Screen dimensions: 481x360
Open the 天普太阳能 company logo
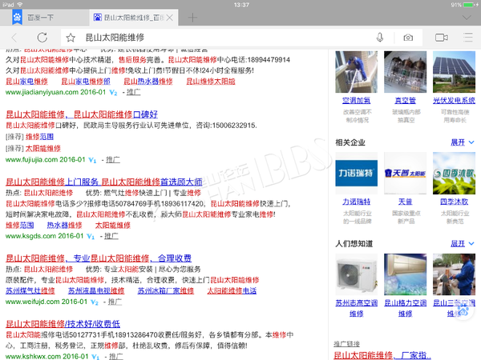405,174
